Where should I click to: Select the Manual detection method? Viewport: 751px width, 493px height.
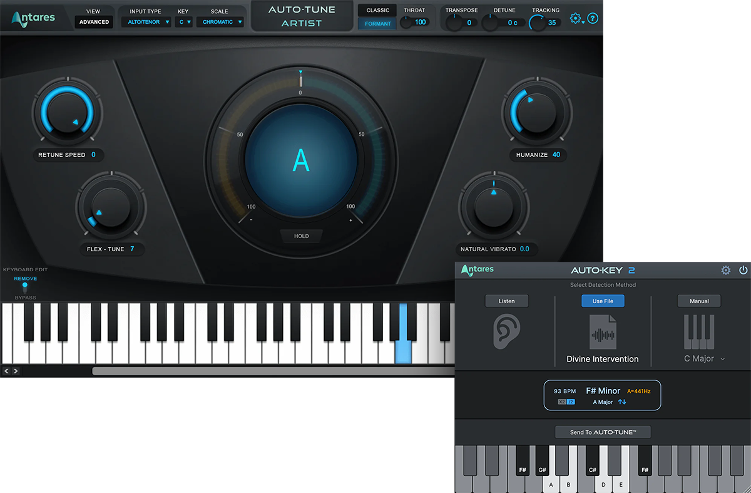click(x=699, y=301)
